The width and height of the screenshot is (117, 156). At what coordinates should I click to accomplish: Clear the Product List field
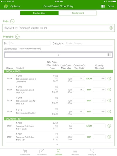[111, 28]
